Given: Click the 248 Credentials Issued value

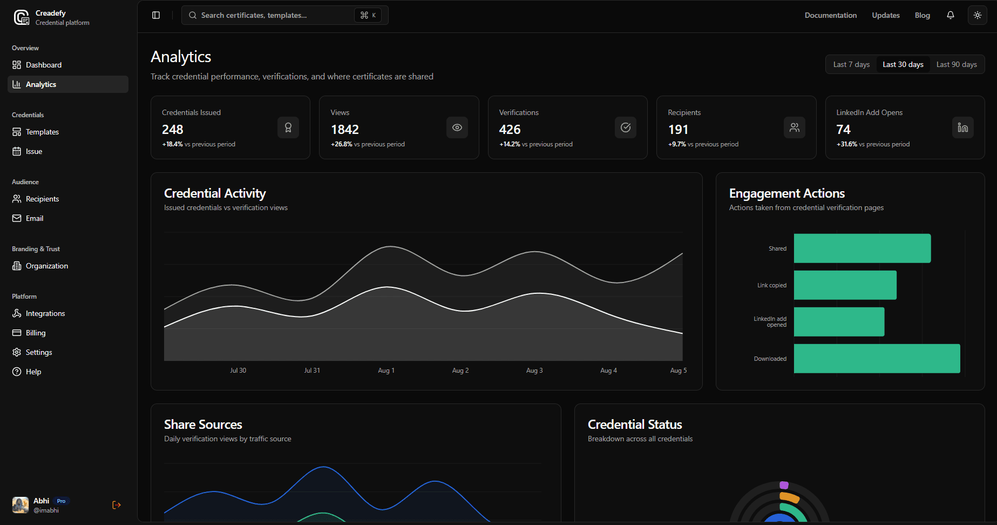Looking at the screenshot, I should coord(173,130).
